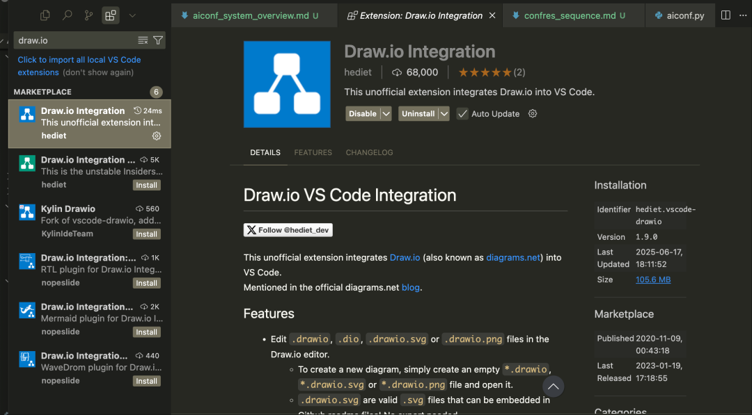Expand the activity bar overflow chevron
752x415 pixels.
click(x=132, y=16)
